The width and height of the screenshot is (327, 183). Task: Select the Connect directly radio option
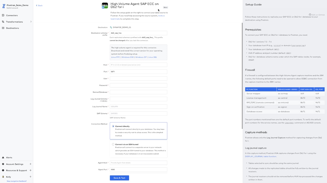[x=113, y=126]
